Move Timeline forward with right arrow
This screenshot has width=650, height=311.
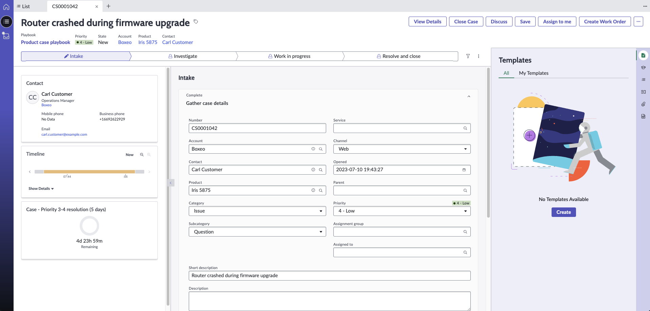[x=149, y=172]
